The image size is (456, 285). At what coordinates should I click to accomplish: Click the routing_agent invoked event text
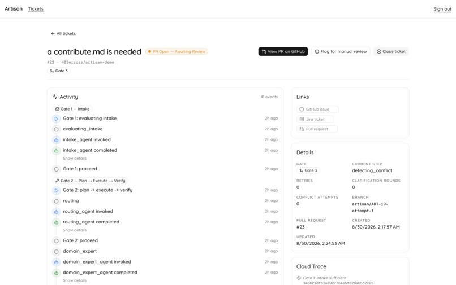coord(88,211)
